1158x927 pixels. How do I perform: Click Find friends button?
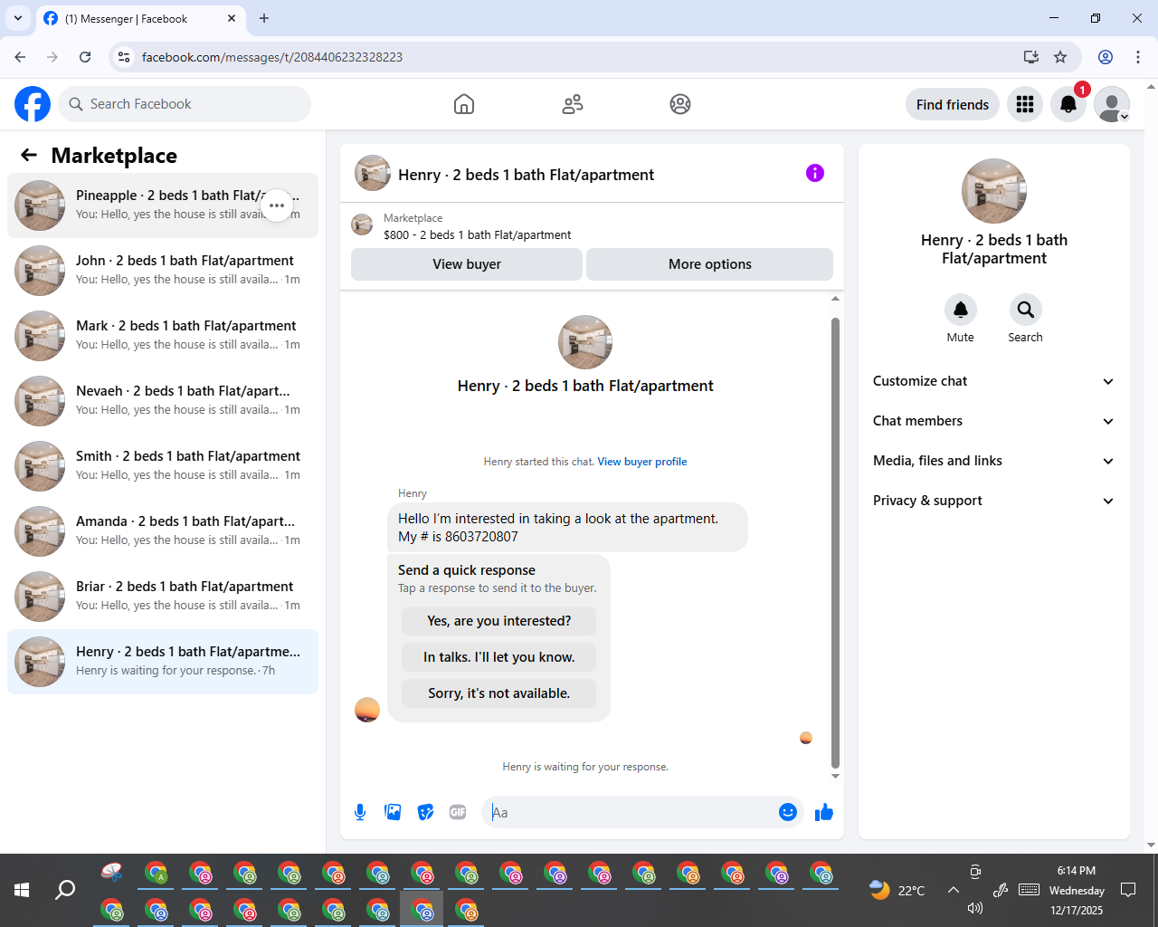(x=953, y=105)
